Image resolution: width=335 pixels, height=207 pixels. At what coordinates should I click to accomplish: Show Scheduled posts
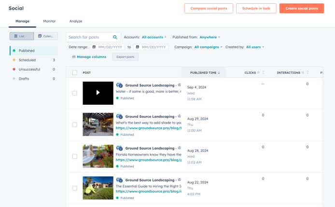[x=34, y=60]
